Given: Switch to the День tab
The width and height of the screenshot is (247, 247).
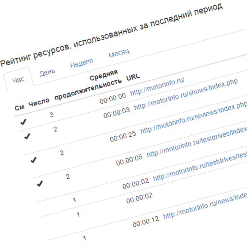Looking at the screenshot, I should pyautogui.click(x=47, y=73).
